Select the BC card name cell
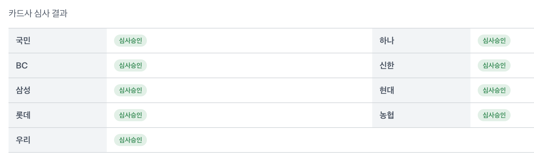Screen dimensions: 534x160 [57, 65]
